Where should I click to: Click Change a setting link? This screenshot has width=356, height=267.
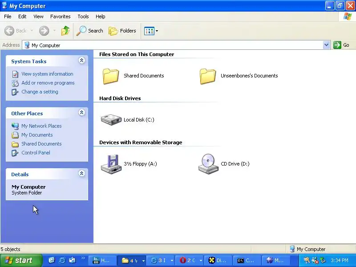[x=40, y=92]
